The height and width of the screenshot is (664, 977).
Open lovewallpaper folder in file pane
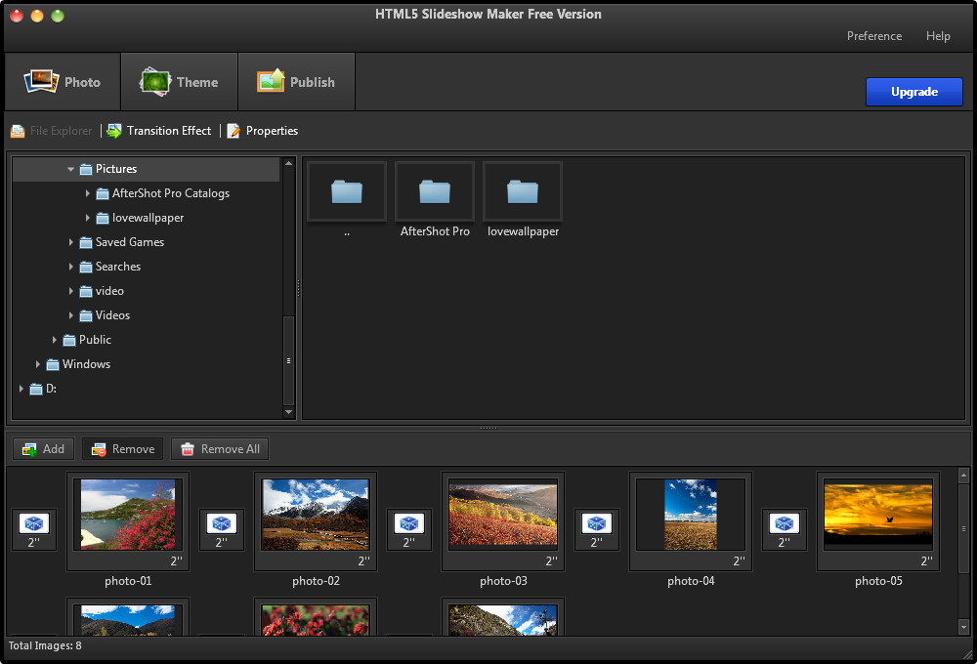(523, 191)
